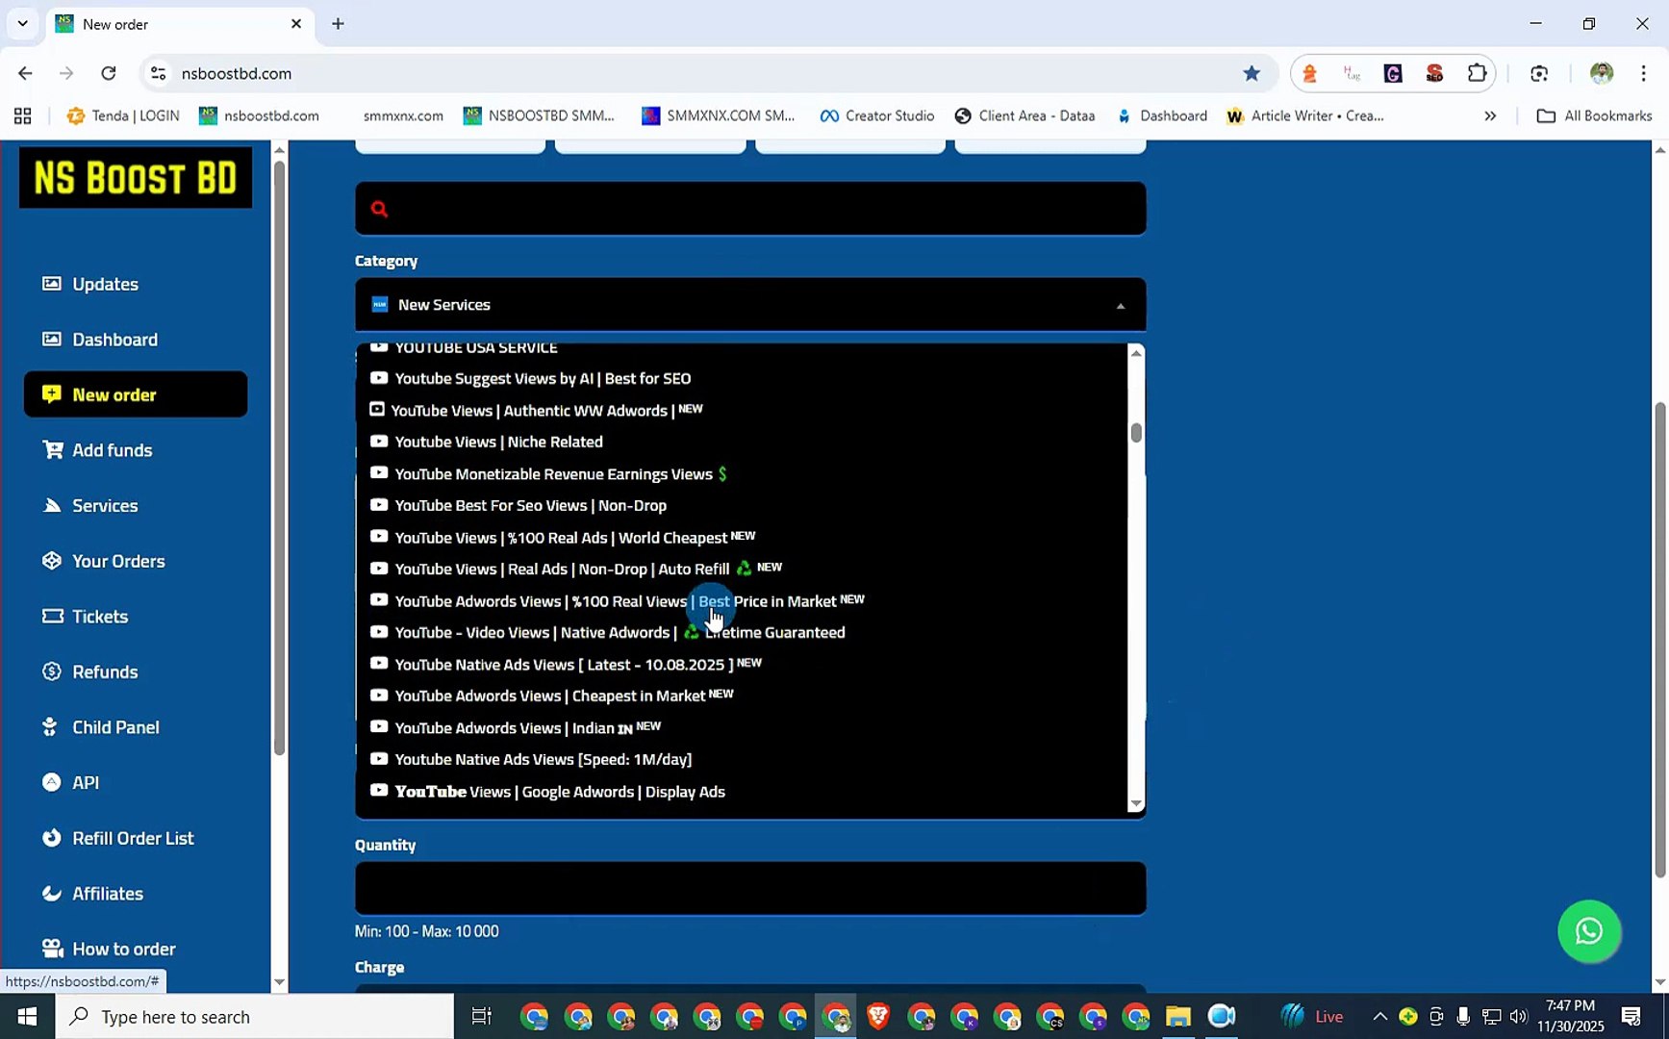Click the service search input field
Viewport: 1669px width, 1039px height.
coord(750,209)
